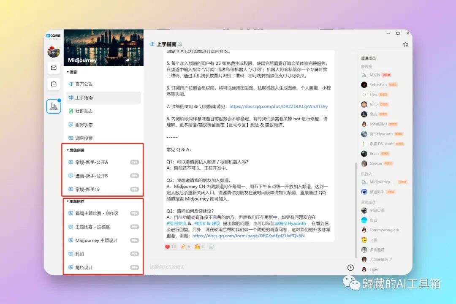456x304 pixels.
Task: Collapse the 信息 category
Action: point(72,72)
